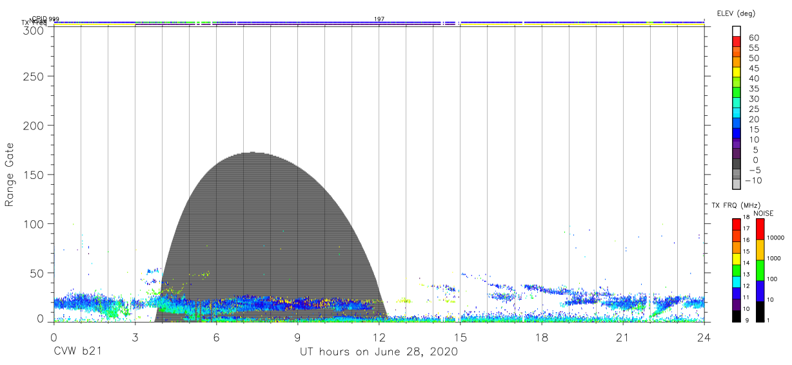The height and width of the screenshot is (365, 792).
Task: Click the x-axis tick label '24'
Action: coord(704,337)
